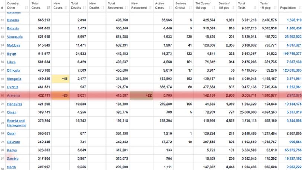Image resolution: width=302 pixels, height=170 pixels.
Task: Open Réunion population 906,654 link
Action: click(x=295, y=142)
